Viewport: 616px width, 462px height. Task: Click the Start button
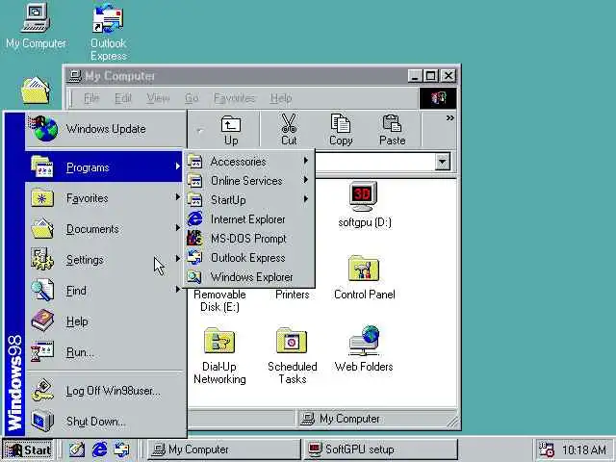tap(28, 449)
